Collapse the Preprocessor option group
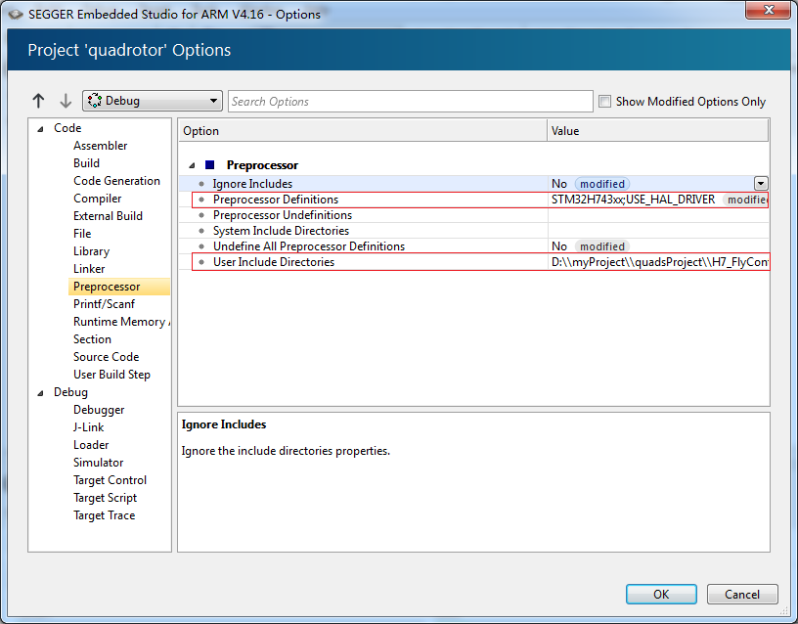This screenshot has width=798, height=624. point(192,165)
